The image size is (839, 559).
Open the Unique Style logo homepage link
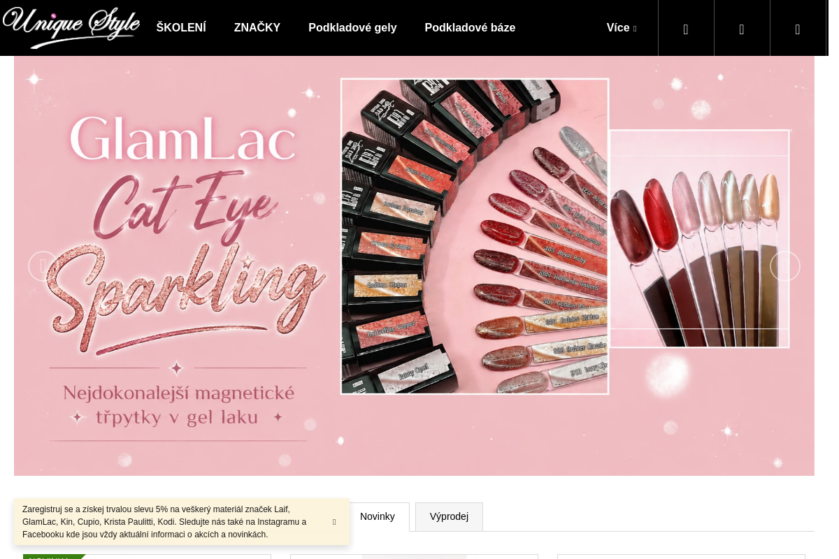click(71, 28)
